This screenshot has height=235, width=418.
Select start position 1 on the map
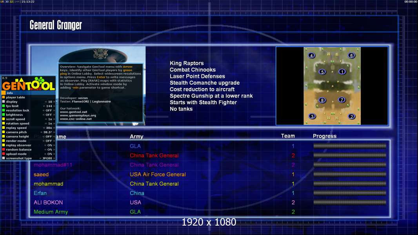pos(342,72)
